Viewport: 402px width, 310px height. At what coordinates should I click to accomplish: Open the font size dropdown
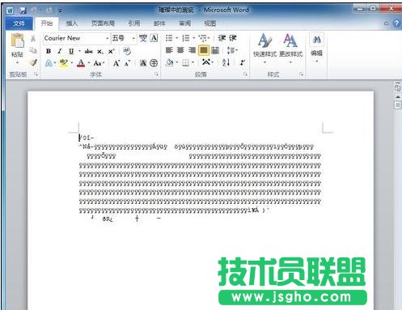click(133, 39)
